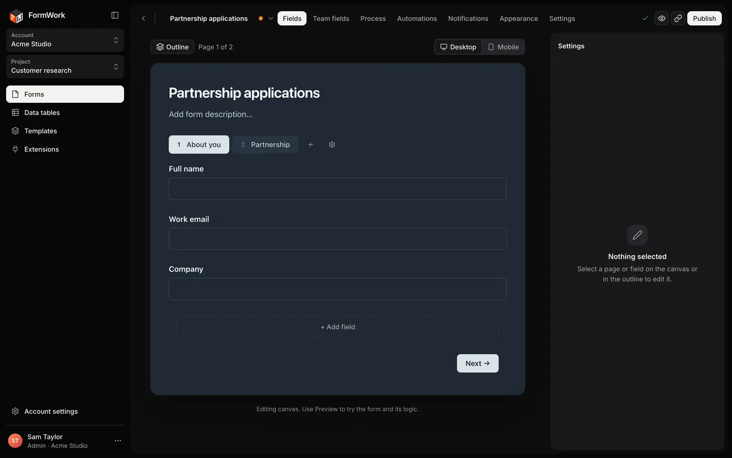The width and height of the screenshot is (732, 458).
Task: Open Data tables in the sidebar
Action: [x=65, y=112]
